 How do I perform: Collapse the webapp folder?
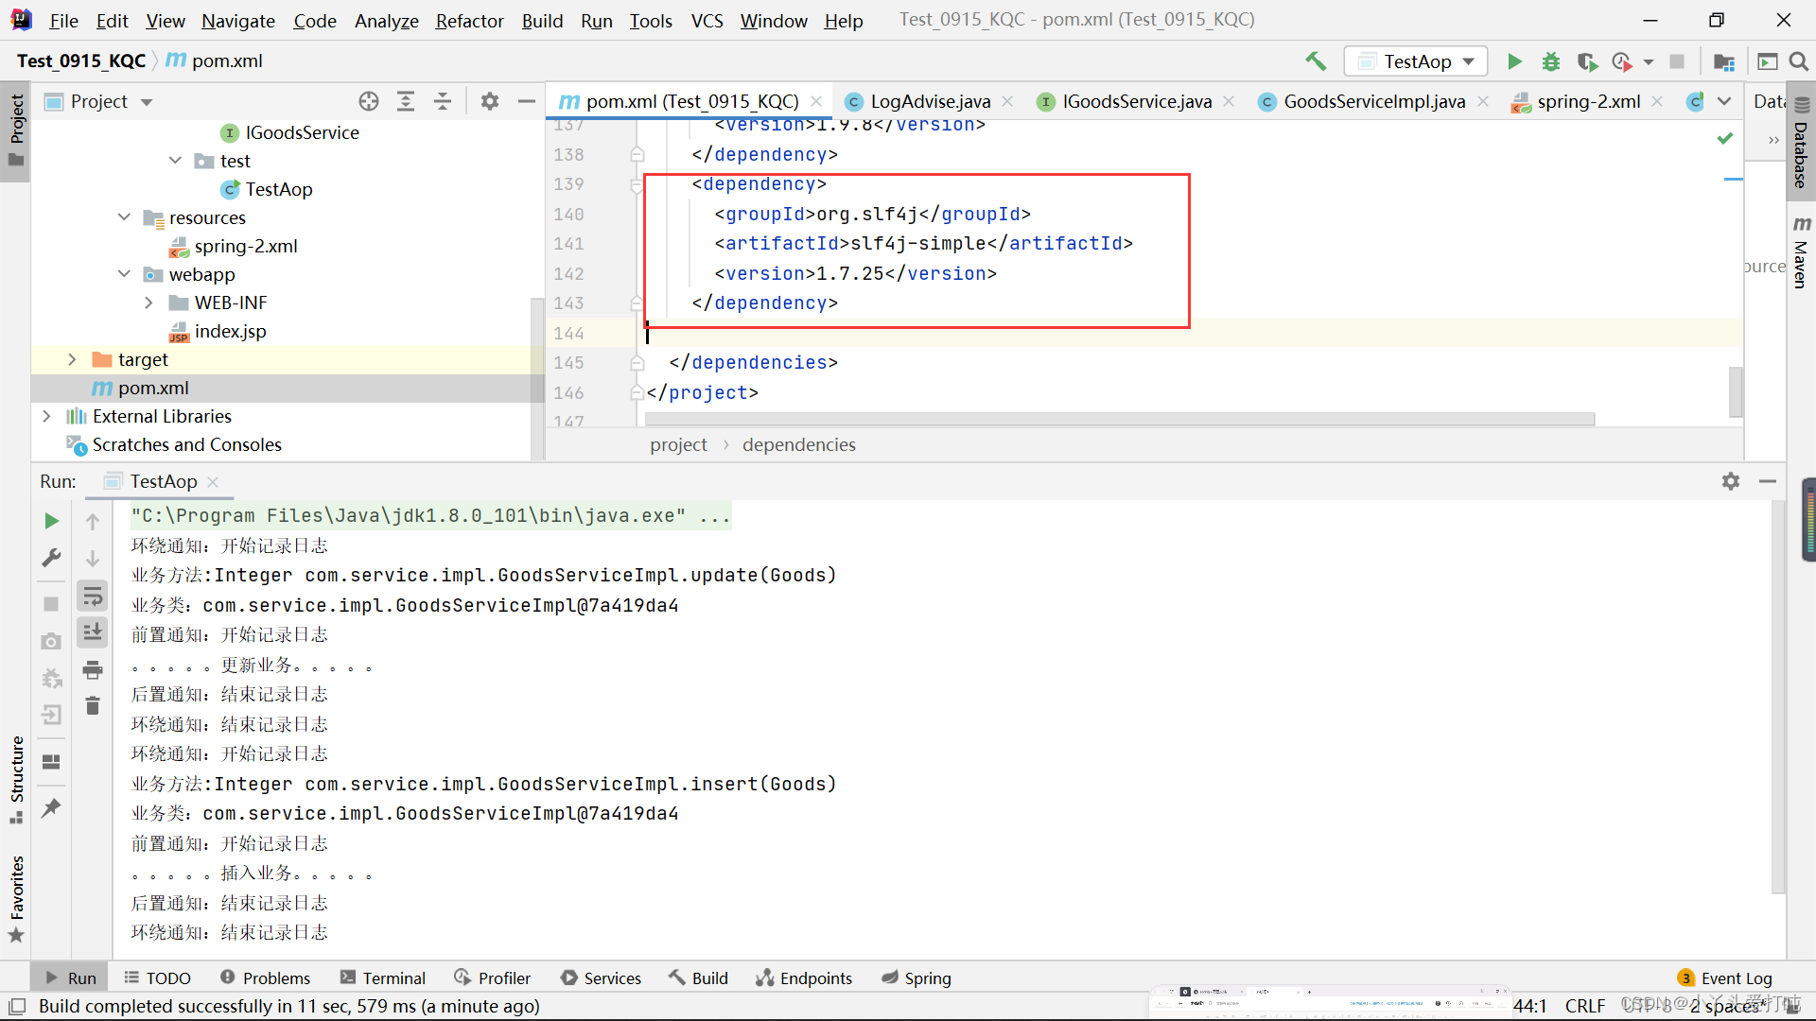point(124,274)
